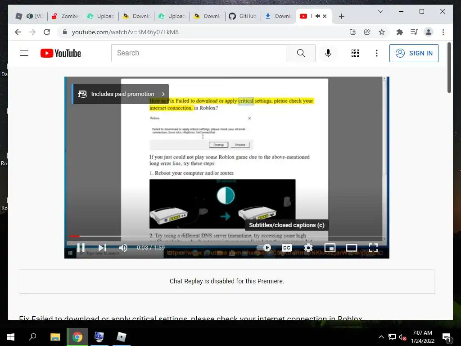The width and height of the screenshot is (461, 346).
Task: Share this page icon
Action: click(367, 32)
